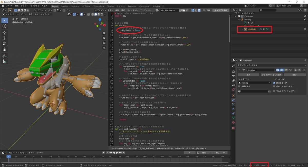The width and height of the screenshot is (308, 167).
Task: Enable 体積を維持 checkbox
Action: coord(239,86)
